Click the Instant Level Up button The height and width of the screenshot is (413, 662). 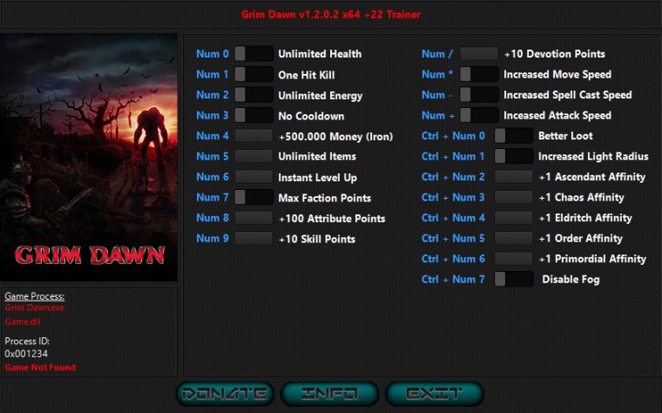(253, 177)
